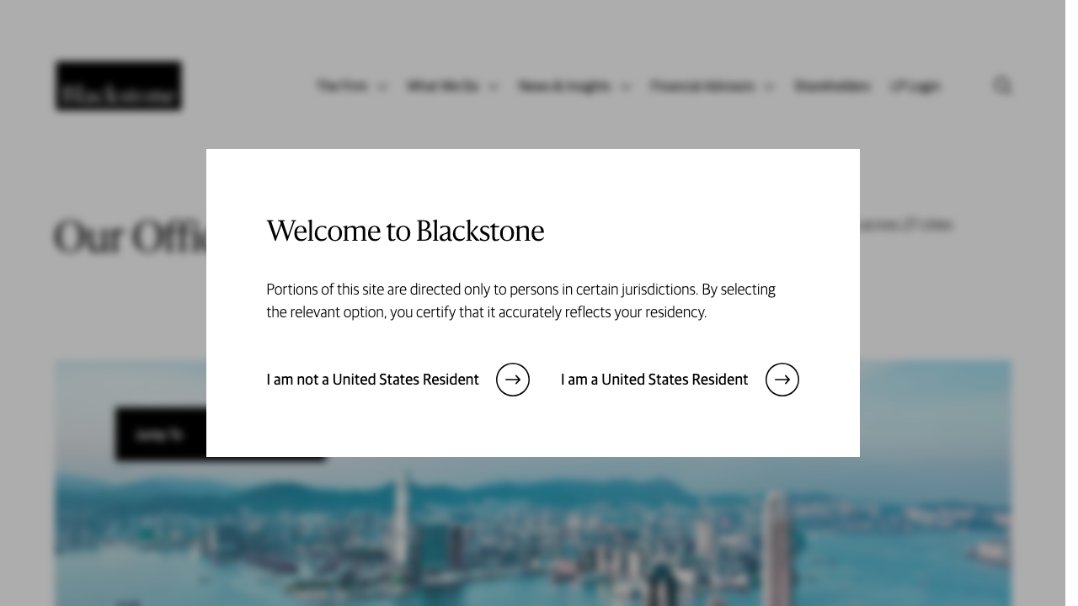The width and height of the screenshot is (1078, 606).
Task: Select the circular arrow for non-United States residency
Action: [512, 380]
